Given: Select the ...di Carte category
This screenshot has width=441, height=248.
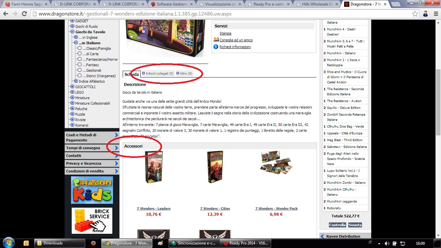Looking at the screenshot, I should [90, 54].
